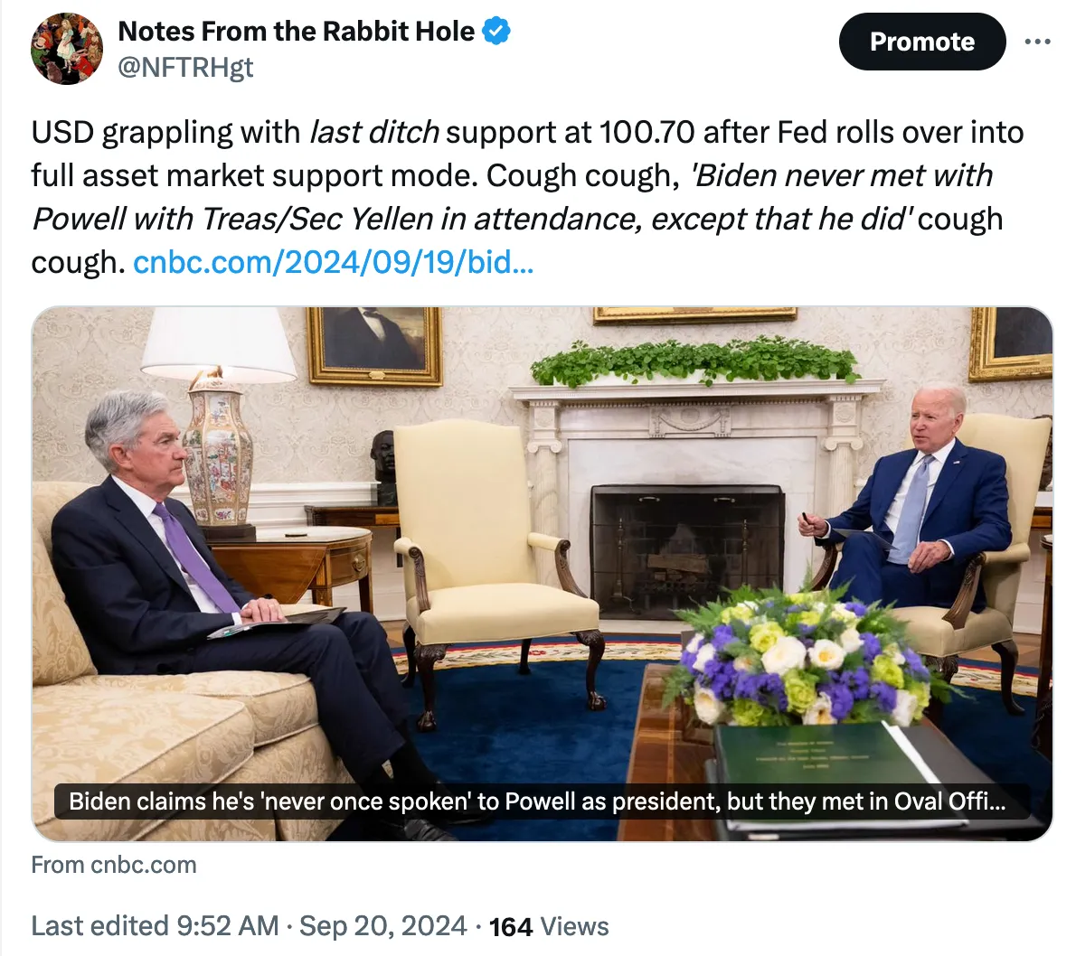View edit history via Last edited

[101, 926]
